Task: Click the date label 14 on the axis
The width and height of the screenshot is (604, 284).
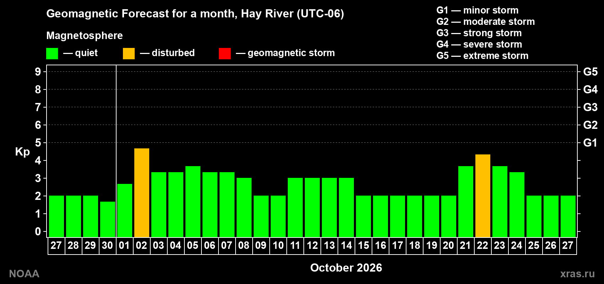Action: [346, 245]
